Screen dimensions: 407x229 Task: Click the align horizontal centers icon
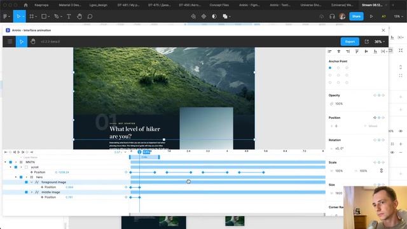click(x=339, y=52)
